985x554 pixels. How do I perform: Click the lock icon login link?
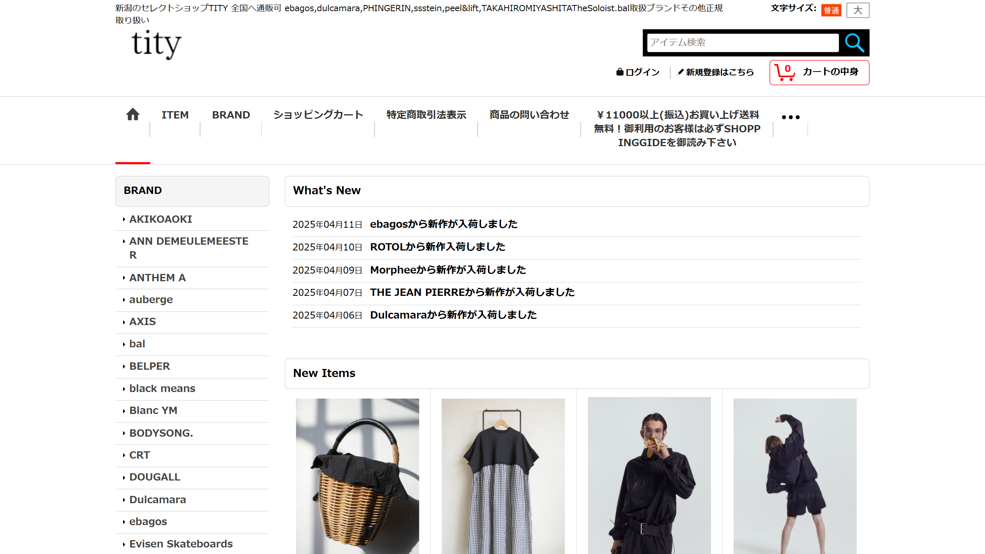point(638,72)
